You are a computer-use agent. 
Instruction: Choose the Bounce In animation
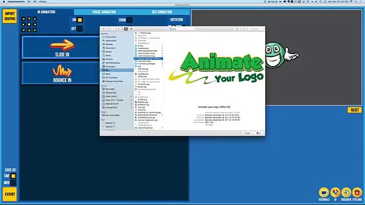click(x=61, y=73)
